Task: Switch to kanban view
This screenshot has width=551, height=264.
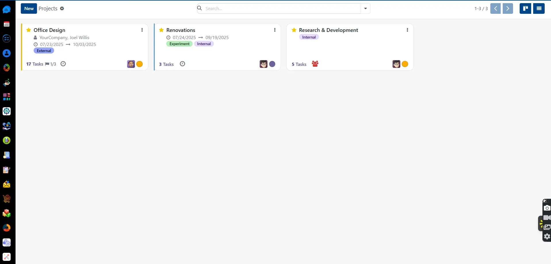Action: click(x=525, y=8)
